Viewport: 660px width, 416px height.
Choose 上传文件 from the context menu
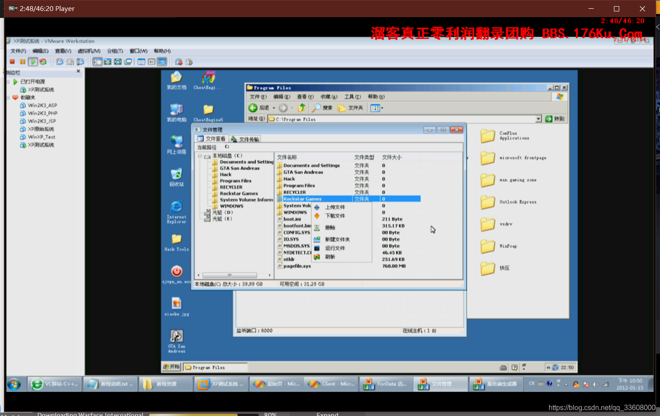coord(335,207)
